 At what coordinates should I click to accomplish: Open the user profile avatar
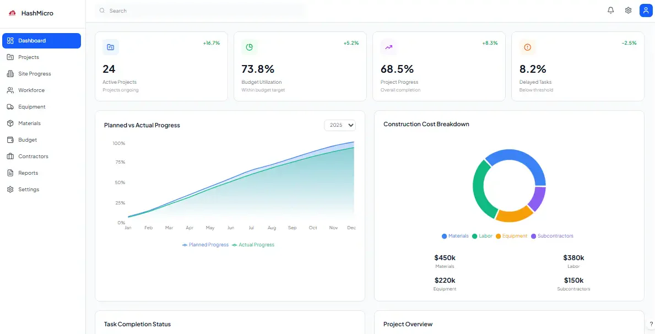coord(646,10)
